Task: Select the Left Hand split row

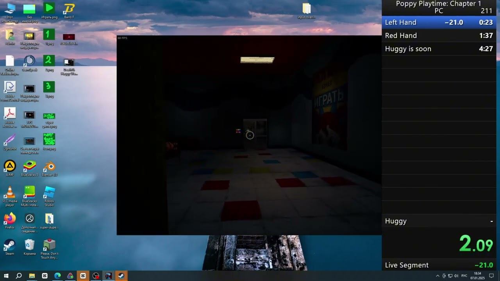Action: point(439,22)
